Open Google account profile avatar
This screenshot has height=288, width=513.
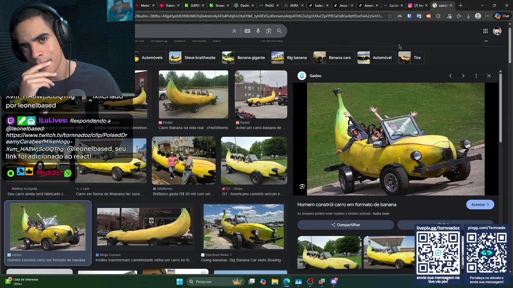click(x=497, y=31)
